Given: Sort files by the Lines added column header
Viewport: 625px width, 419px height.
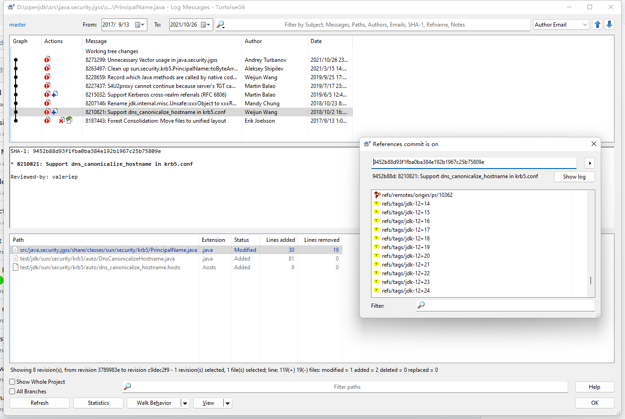Looking at the screenshot, I should 280,240.
